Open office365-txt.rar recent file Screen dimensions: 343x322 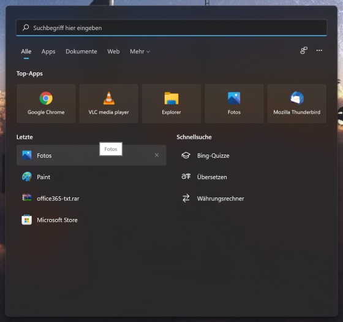point(91,198)
